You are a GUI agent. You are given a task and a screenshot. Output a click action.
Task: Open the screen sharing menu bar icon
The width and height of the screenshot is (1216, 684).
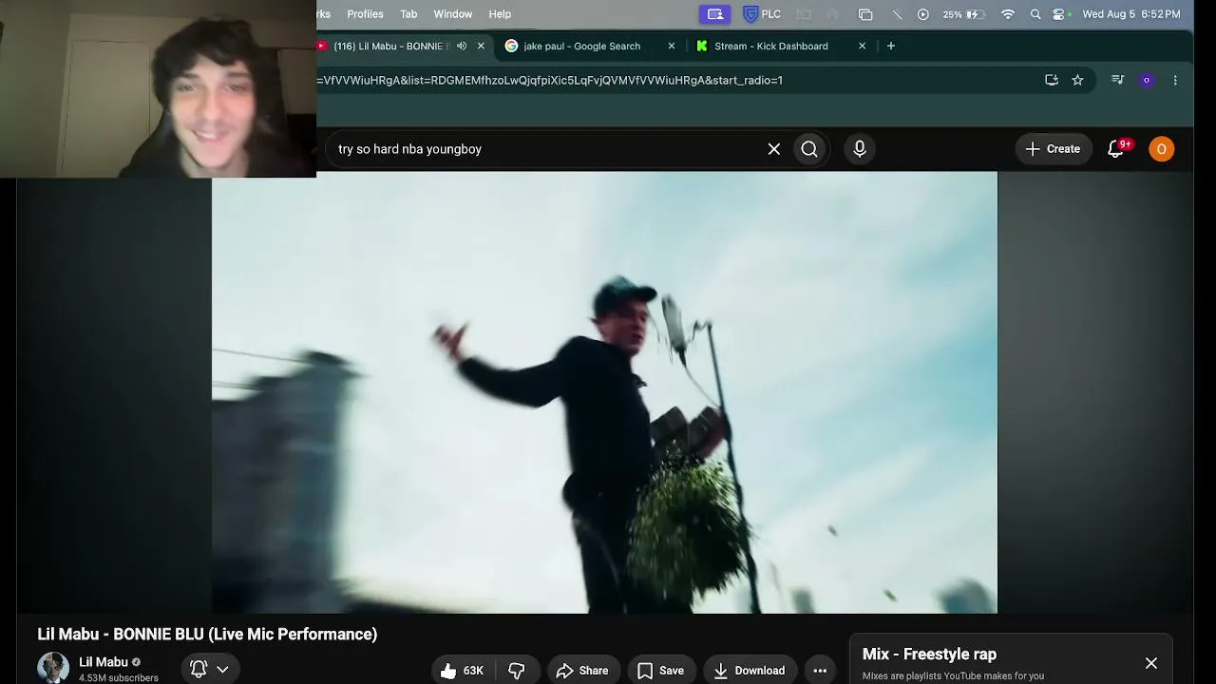tap(715, 14)
